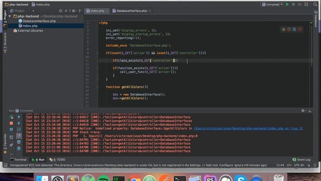Toggle the Favorites side tool tab
This screenshot has height=181, width=321.
pos(5,143)
